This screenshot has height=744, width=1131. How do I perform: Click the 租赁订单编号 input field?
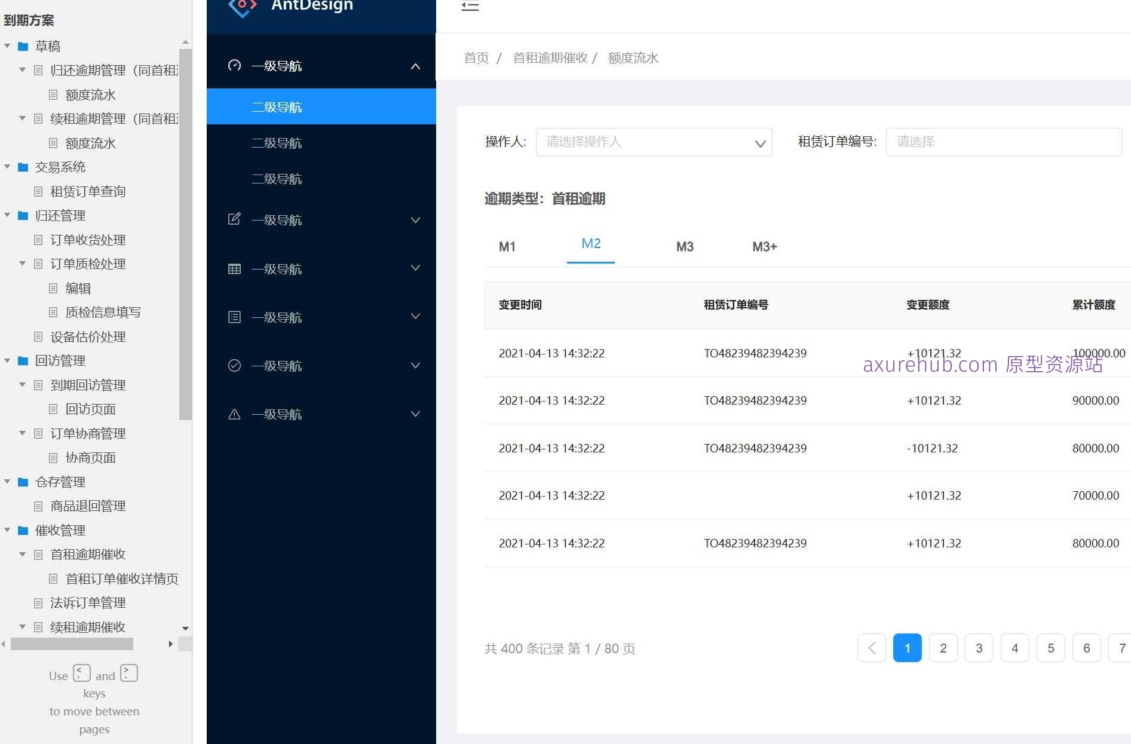coord(1004,142)
